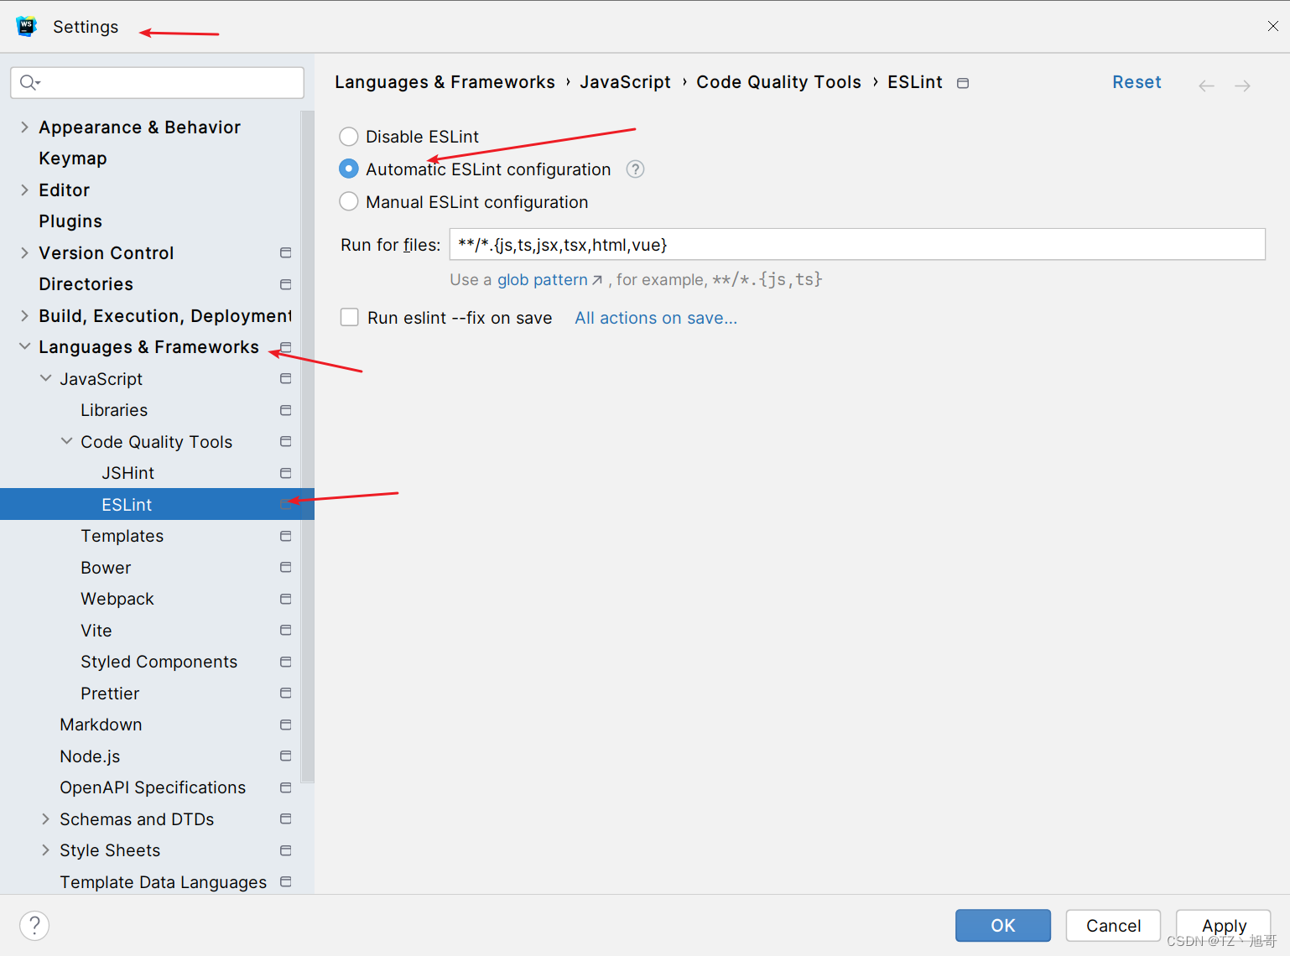Click the project icon beside Version Control
The width and height of the screenshot is (1290, 956).
[x=285, y=252]
